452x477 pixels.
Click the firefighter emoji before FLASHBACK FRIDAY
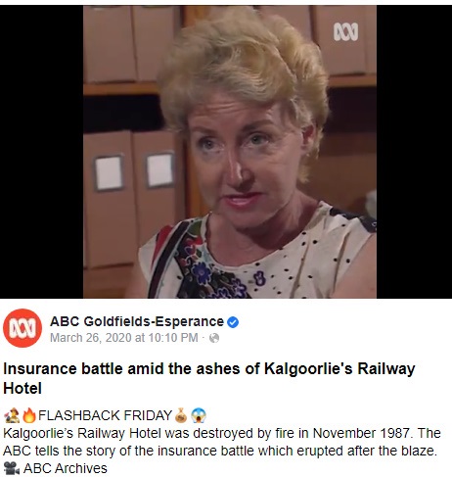click(12, 415)
